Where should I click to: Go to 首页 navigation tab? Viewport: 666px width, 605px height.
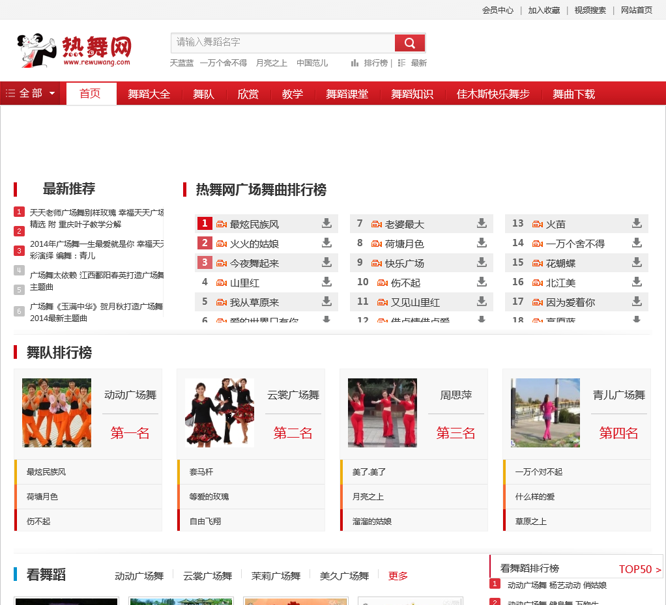(x=90, y=94)
